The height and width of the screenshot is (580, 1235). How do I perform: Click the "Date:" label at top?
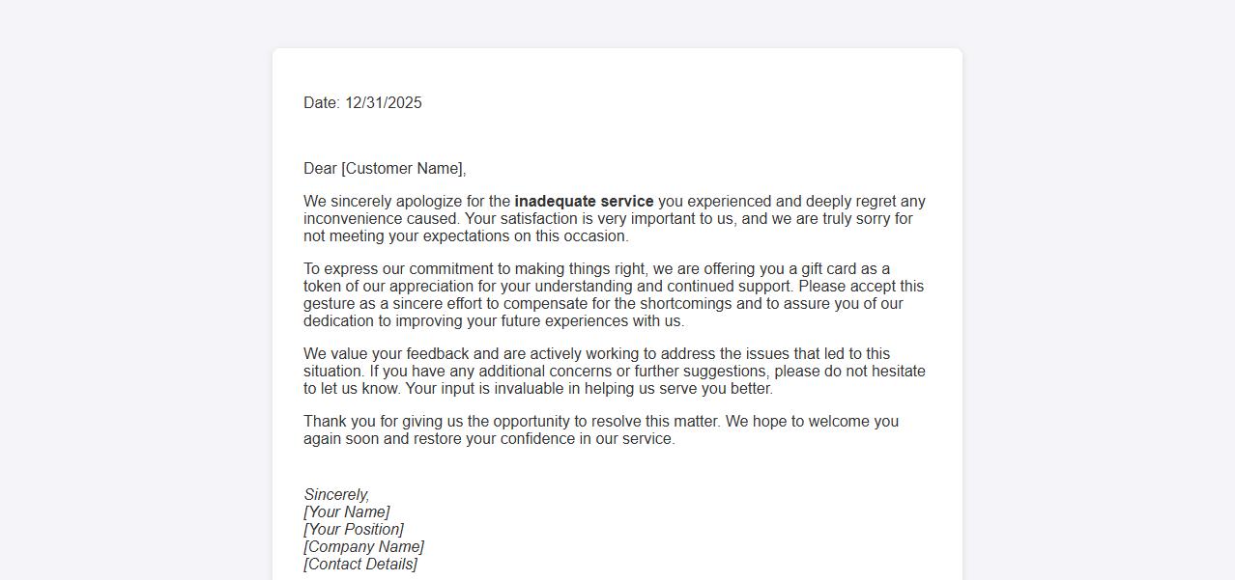(x=322, y=103)
